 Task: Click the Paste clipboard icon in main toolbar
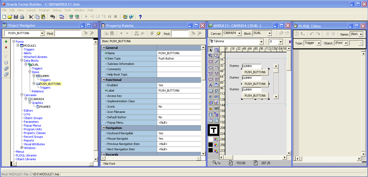point(43,17)
